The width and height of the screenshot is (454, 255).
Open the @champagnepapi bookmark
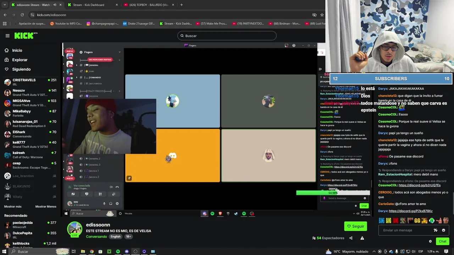point(103,24)
